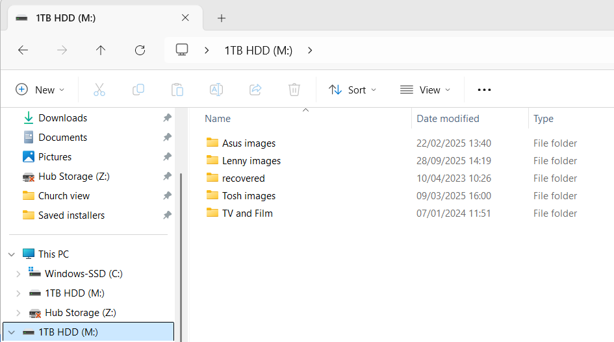Click the Rename icon in toolbar
Viewport: 614px width, 342px height.
point(216,90)
